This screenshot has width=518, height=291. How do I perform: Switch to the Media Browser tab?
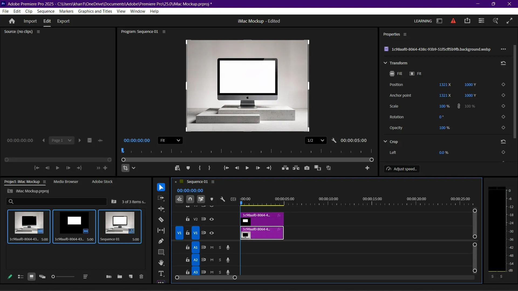coord(66,182)
